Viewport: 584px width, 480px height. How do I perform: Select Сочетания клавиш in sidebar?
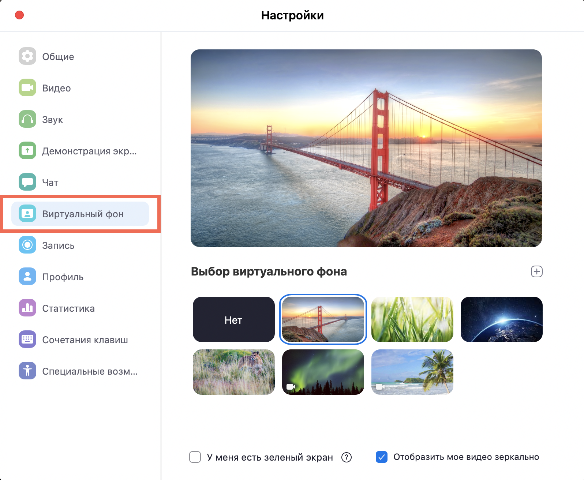pyautogui.click(x=85, y=340)
